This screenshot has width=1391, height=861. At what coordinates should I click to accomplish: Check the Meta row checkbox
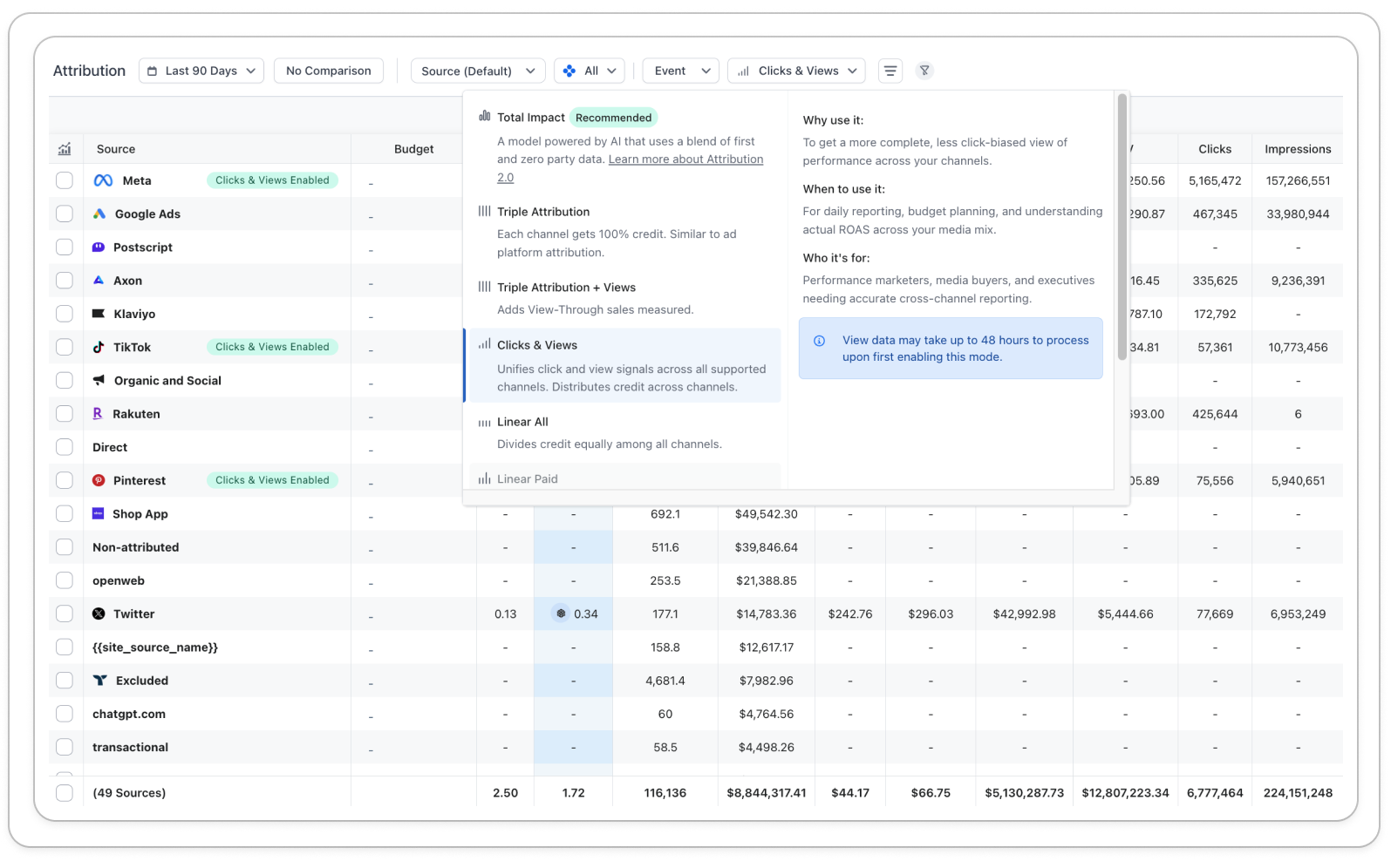(x=65, y=180)
